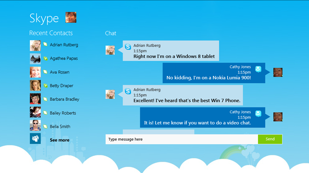Click the status icon next to Bella Smith

point(45,126)
